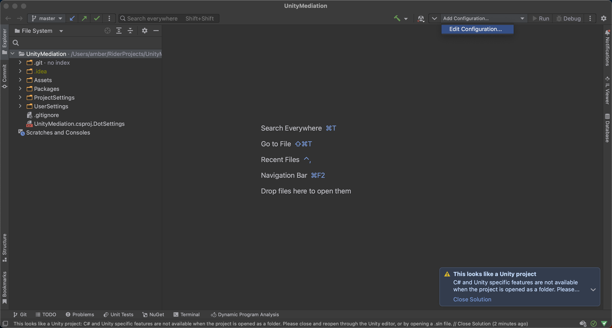Click the Push green arrow icon
The height and width of the screenshot is (328, 612).
[85, 18]
